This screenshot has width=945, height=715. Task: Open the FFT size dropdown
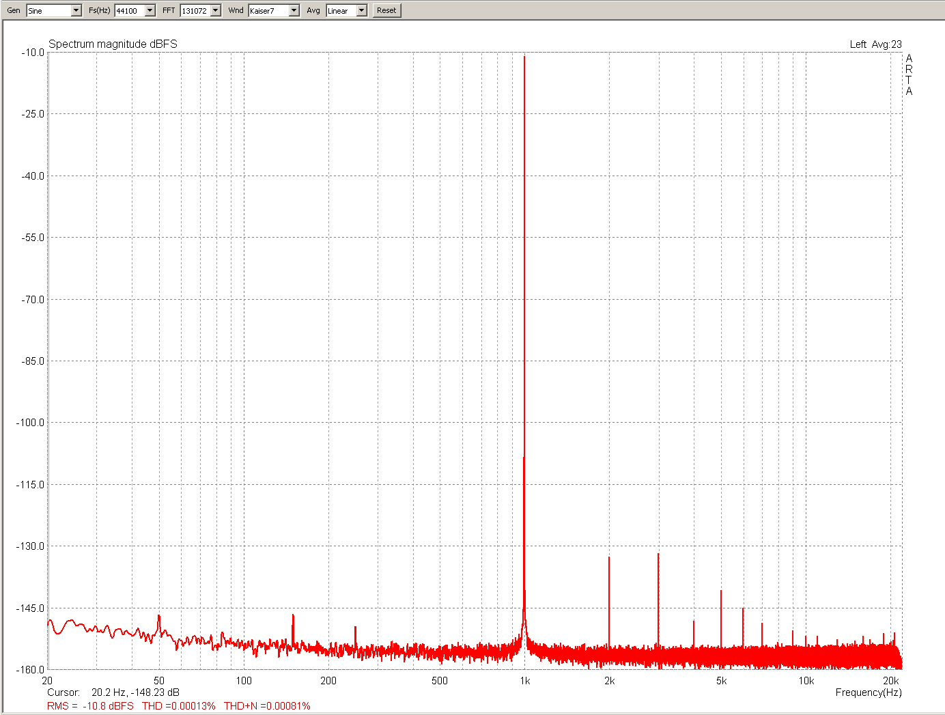[216, 10]
